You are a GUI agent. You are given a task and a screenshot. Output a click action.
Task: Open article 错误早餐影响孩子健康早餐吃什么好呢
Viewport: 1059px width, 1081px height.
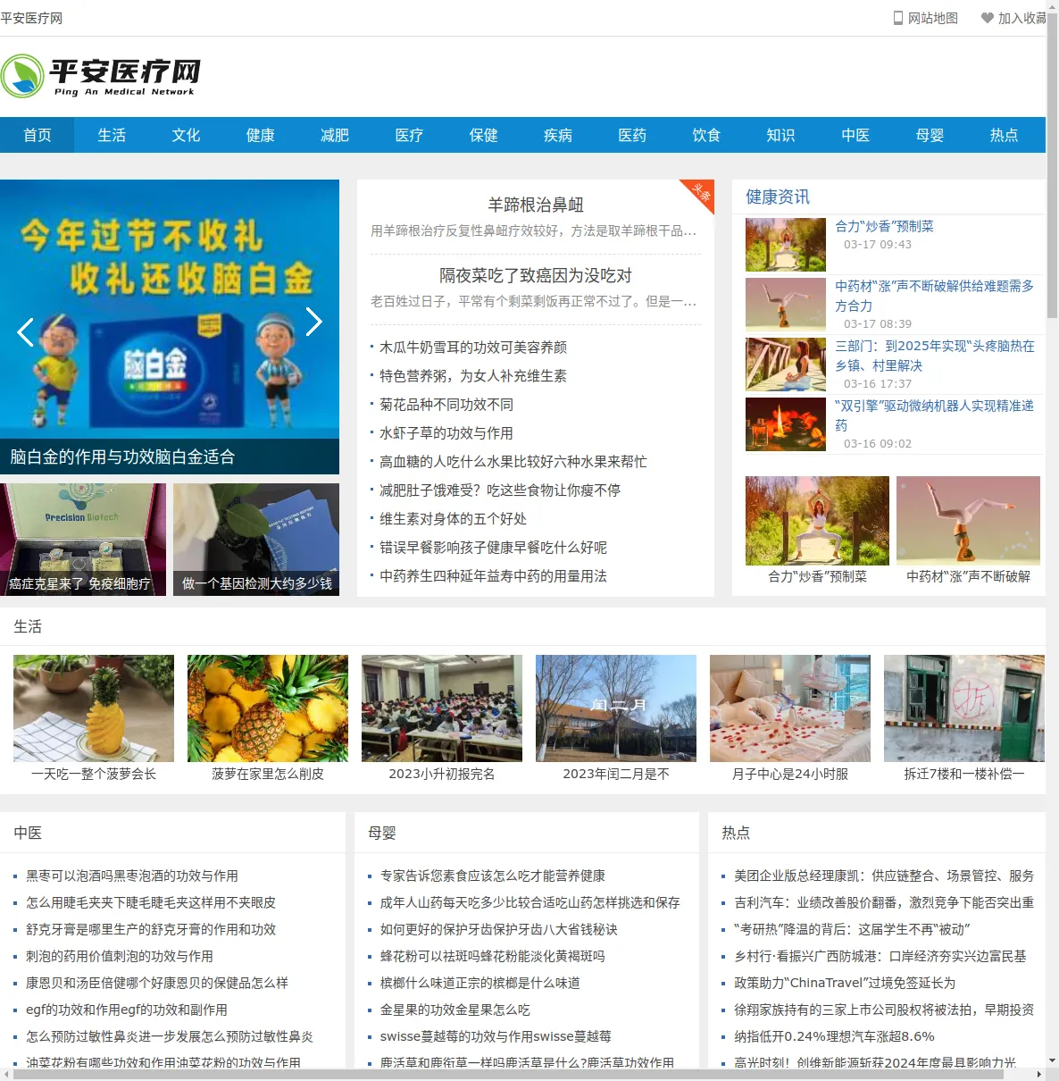pos(493,548)
